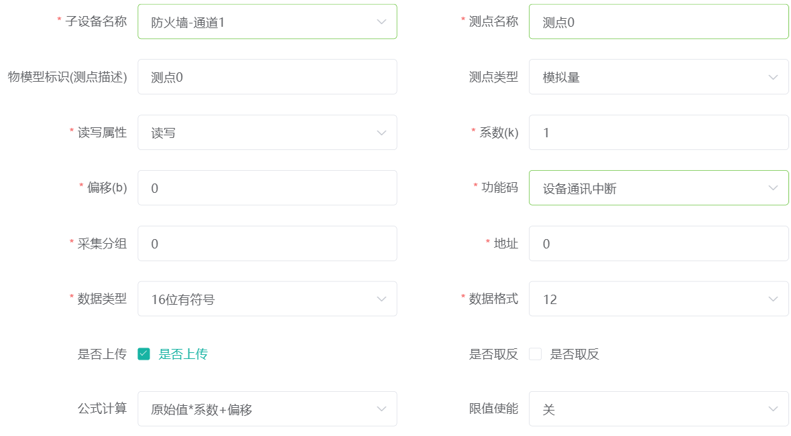
Task: Focus the 测点名称 input field
Action: point(658,21)
